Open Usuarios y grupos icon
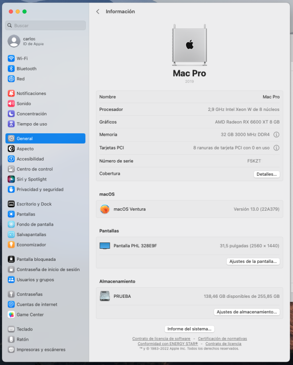This screenshot has width=293, height=365. pos(11,279)
